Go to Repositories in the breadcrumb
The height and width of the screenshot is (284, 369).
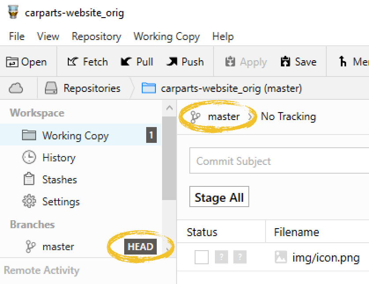pos(92,88)
